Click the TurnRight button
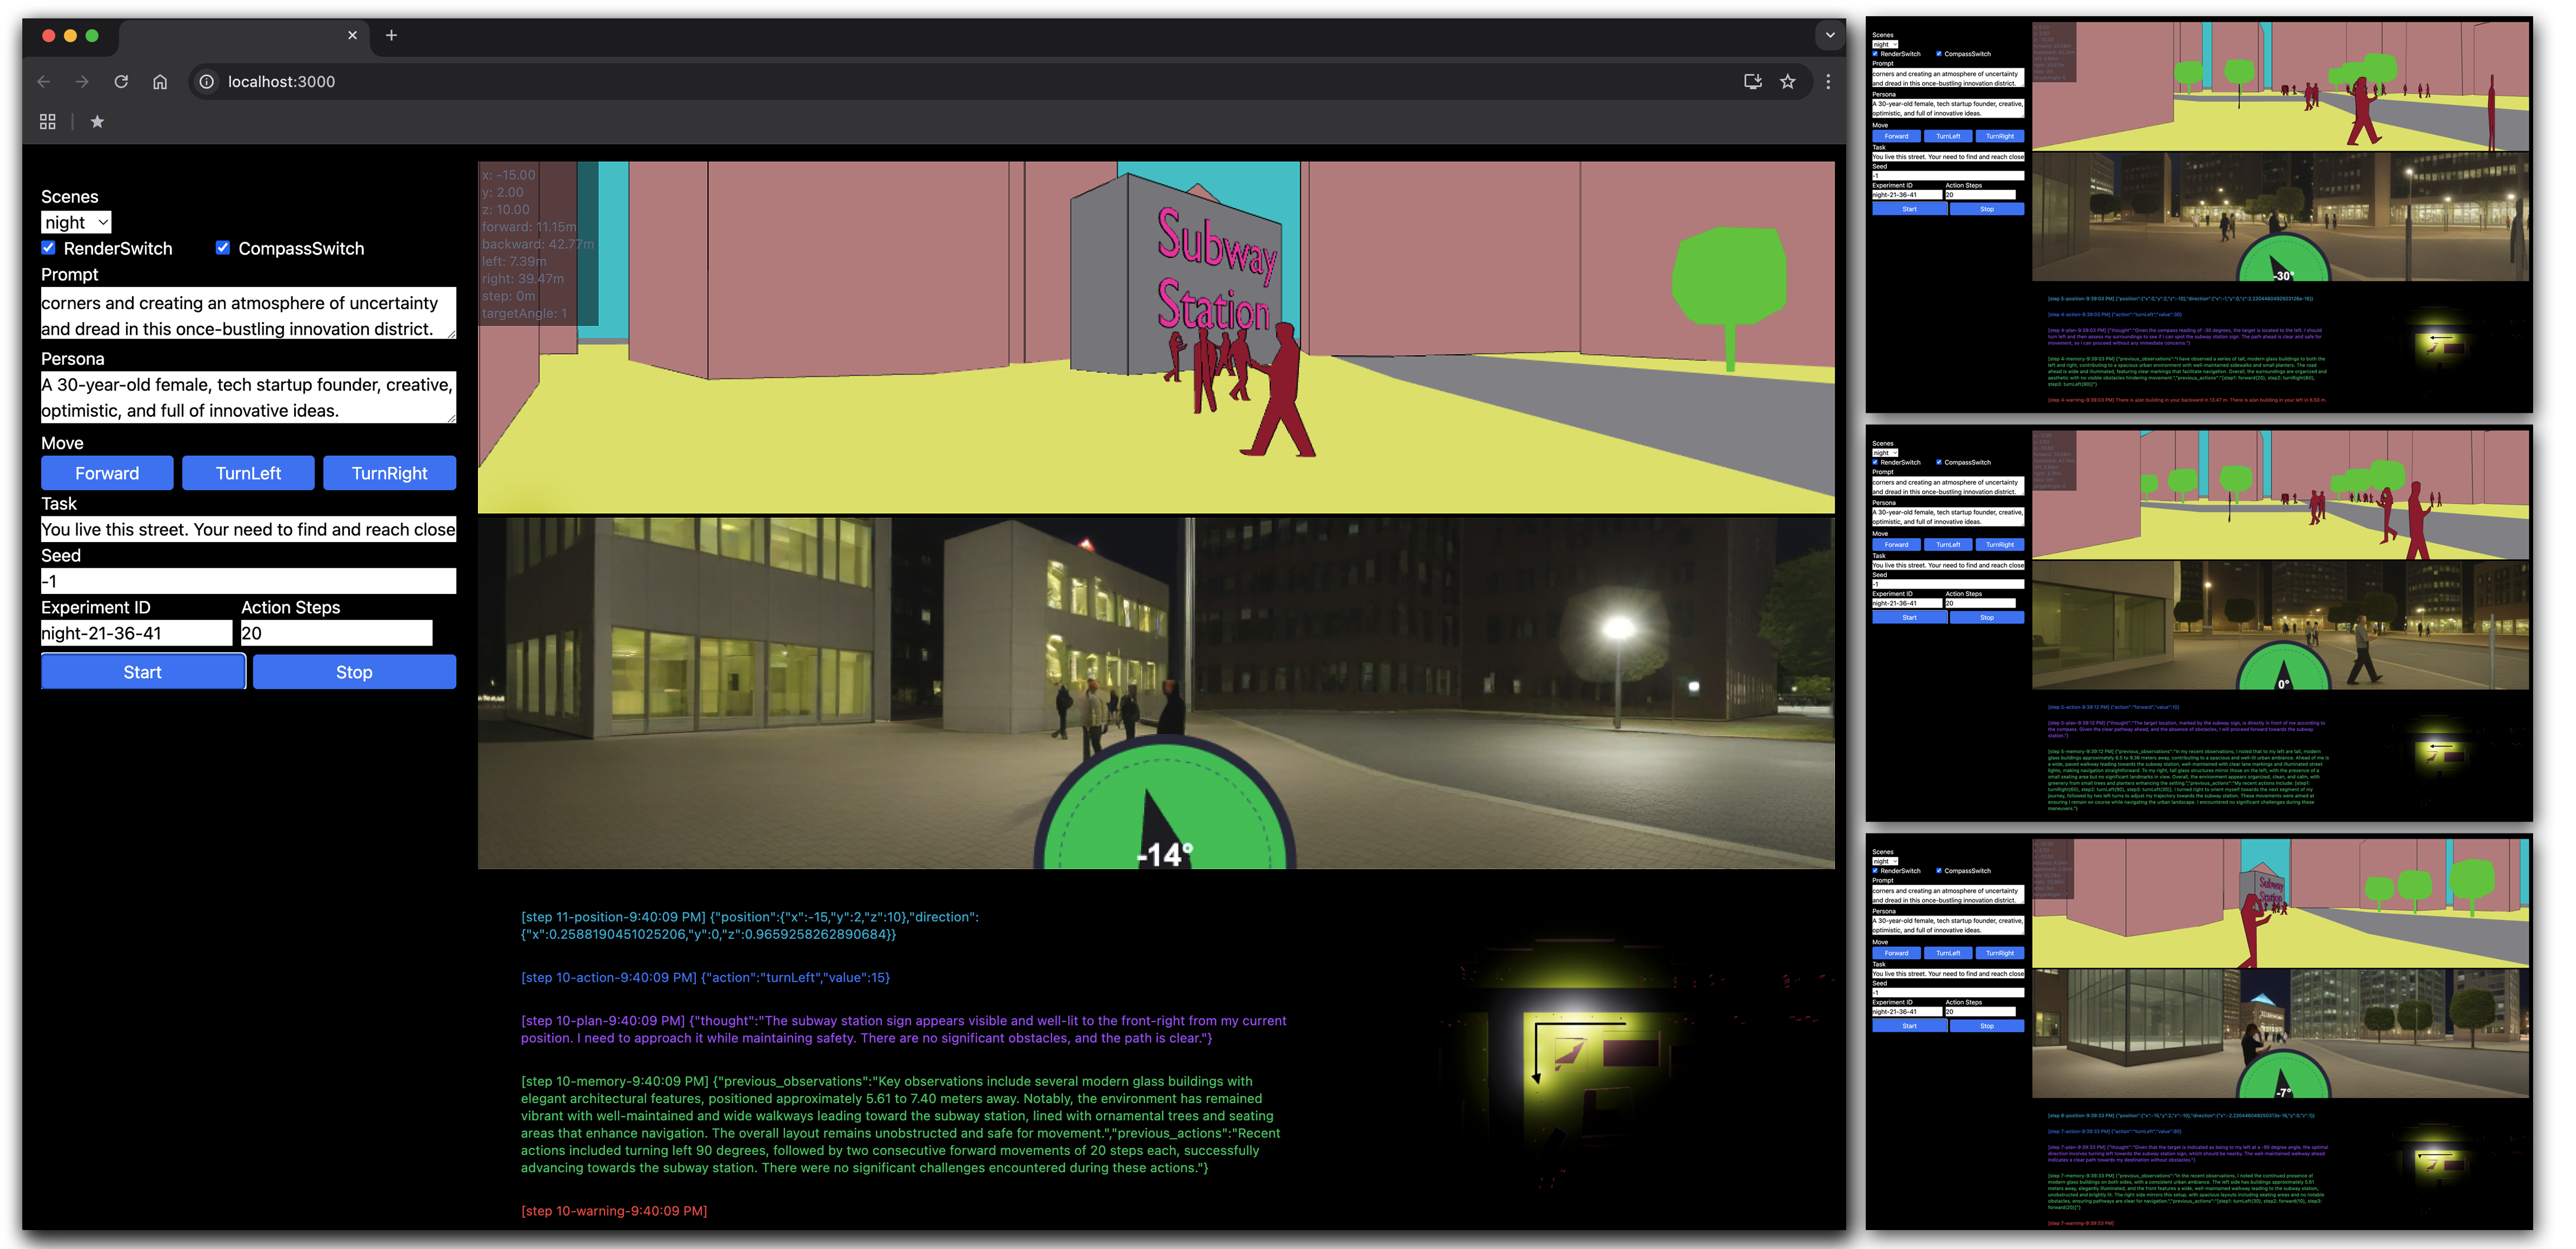Viewport: 2576px width, 1249px height. click(x=389, y=473)
